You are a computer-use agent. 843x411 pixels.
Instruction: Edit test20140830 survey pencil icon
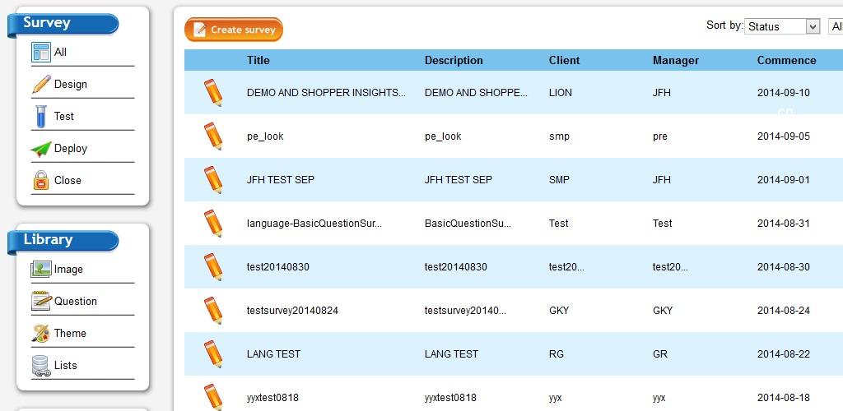coord(213,266)
